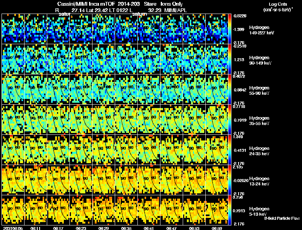Click the 'Log Cnts' legend title

point(278,4)
